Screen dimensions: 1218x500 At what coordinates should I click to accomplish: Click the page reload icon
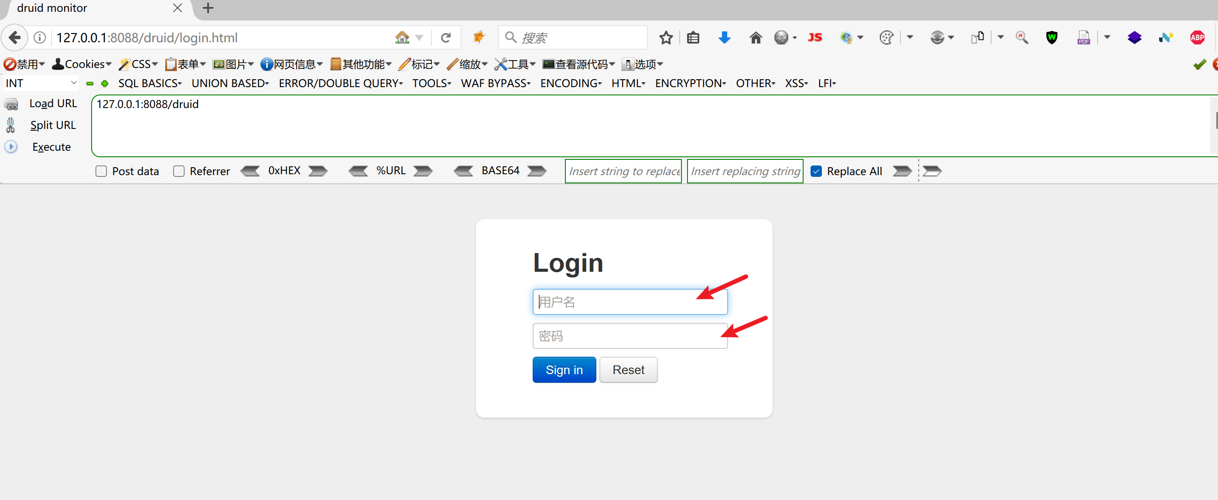[x=445, y=37]
